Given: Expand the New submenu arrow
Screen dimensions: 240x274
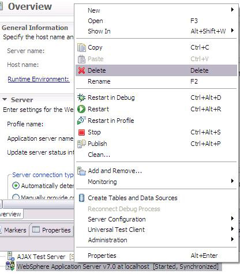Looking at the screenshot, I should tap(232, 10).
